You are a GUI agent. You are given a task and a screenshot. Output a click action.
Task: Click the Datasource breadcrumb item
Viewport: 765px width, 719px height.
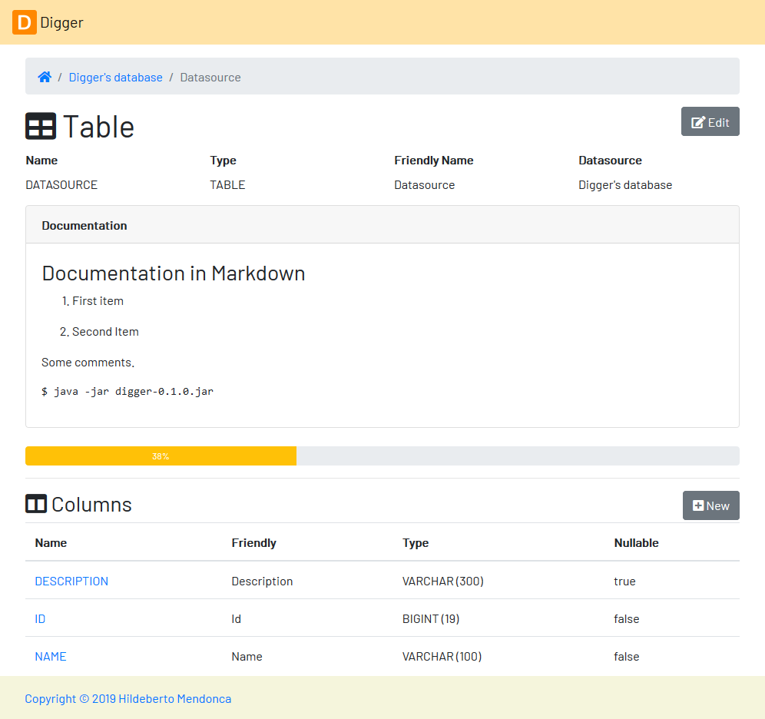[210, 78]
